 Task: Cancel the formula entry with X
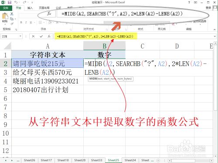click(33, 36)
